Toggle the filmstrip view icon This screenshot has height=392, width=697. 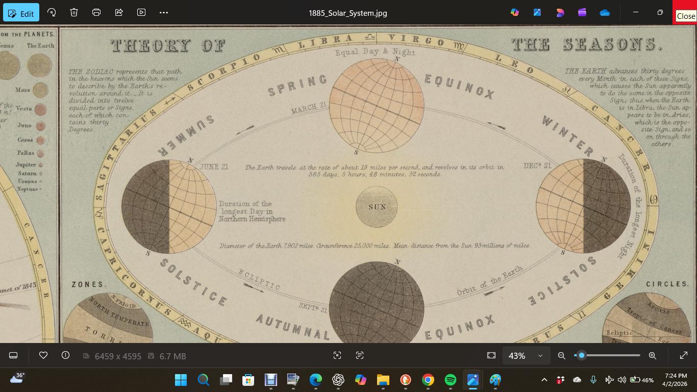14,355
